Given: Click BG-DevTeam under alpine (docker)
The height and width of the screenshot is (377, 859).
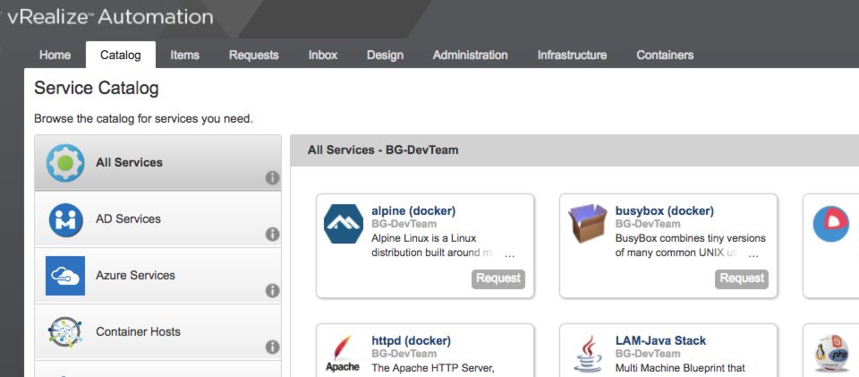Looking at the screenshot, I should click(404, 224).
